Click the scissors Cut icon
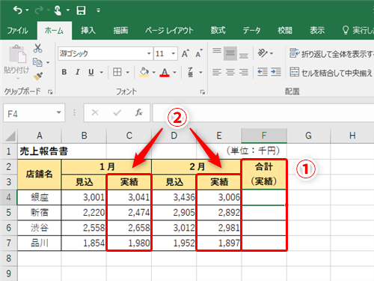 tap(37, 48)
